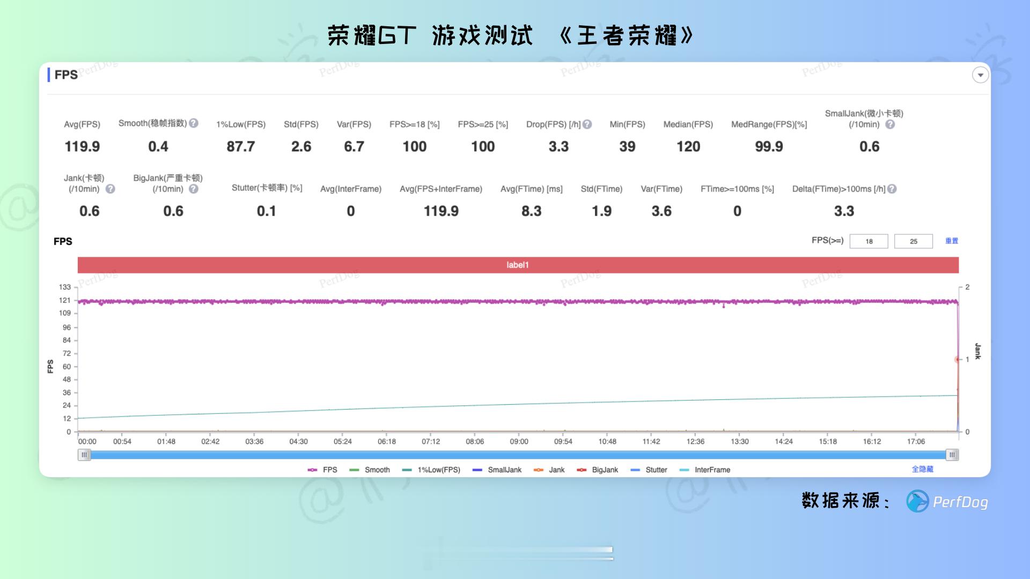Toggle BigJank series in legend

pyautogui.click(x=597, y=470)
